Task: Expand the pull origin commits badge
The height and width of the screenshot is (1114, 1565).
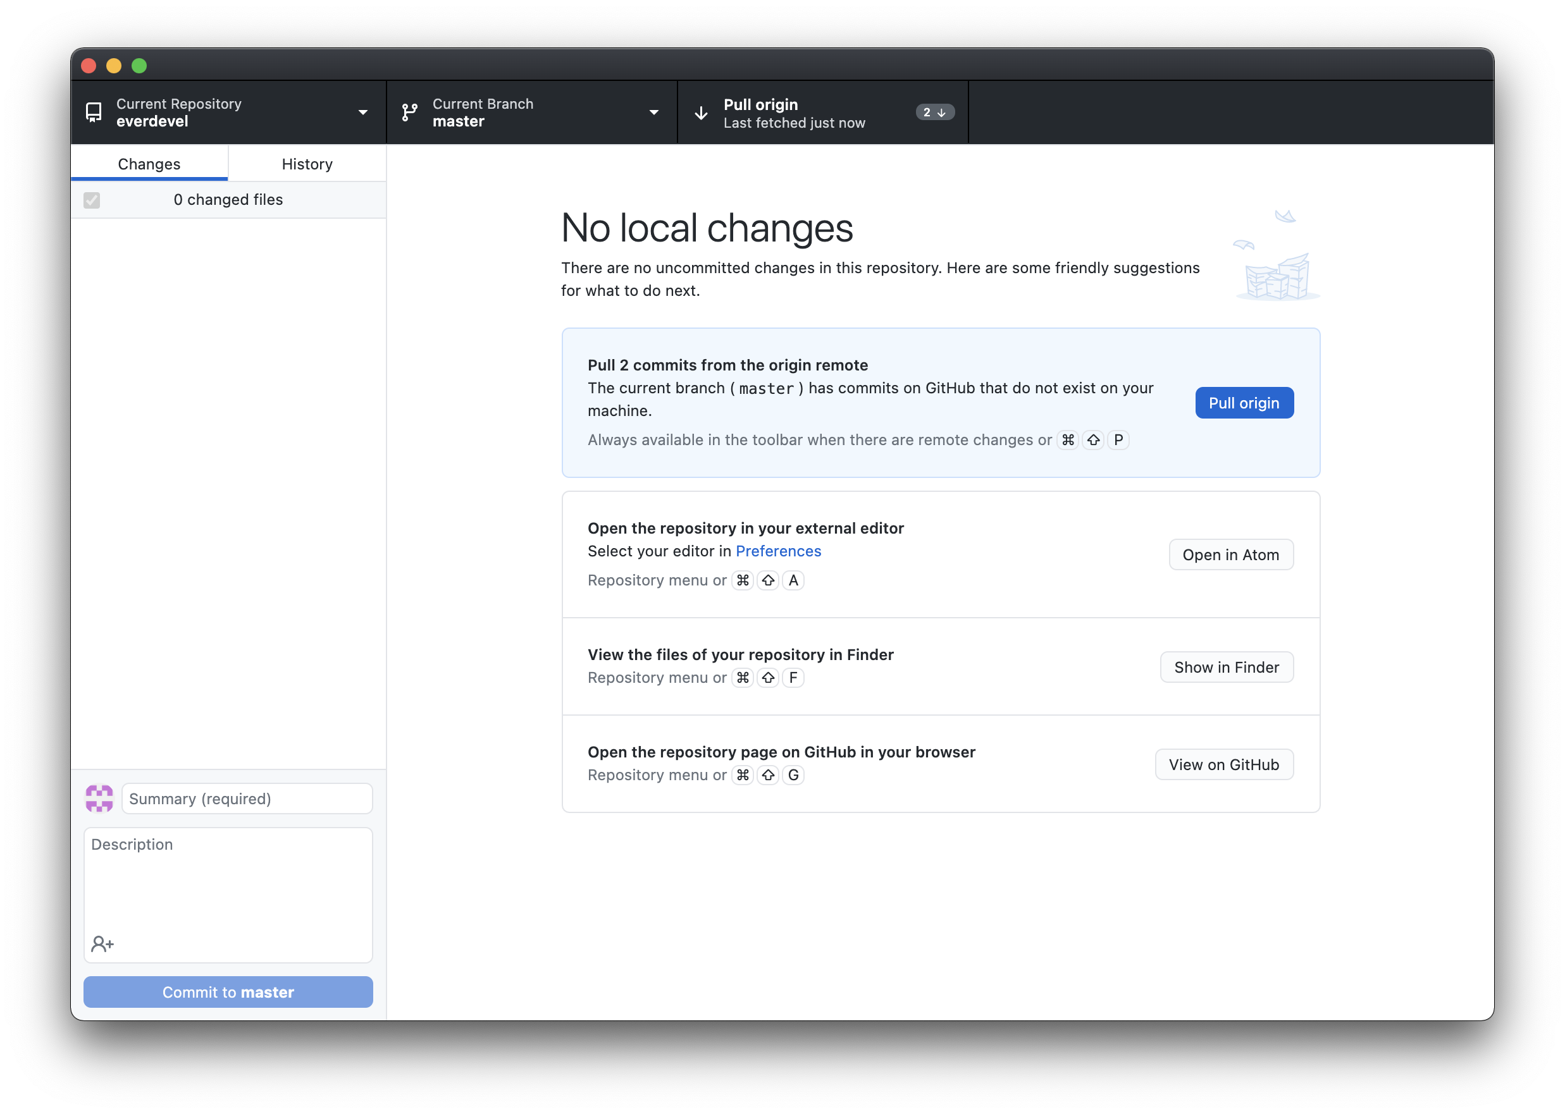Action: (x=933, y=112)
